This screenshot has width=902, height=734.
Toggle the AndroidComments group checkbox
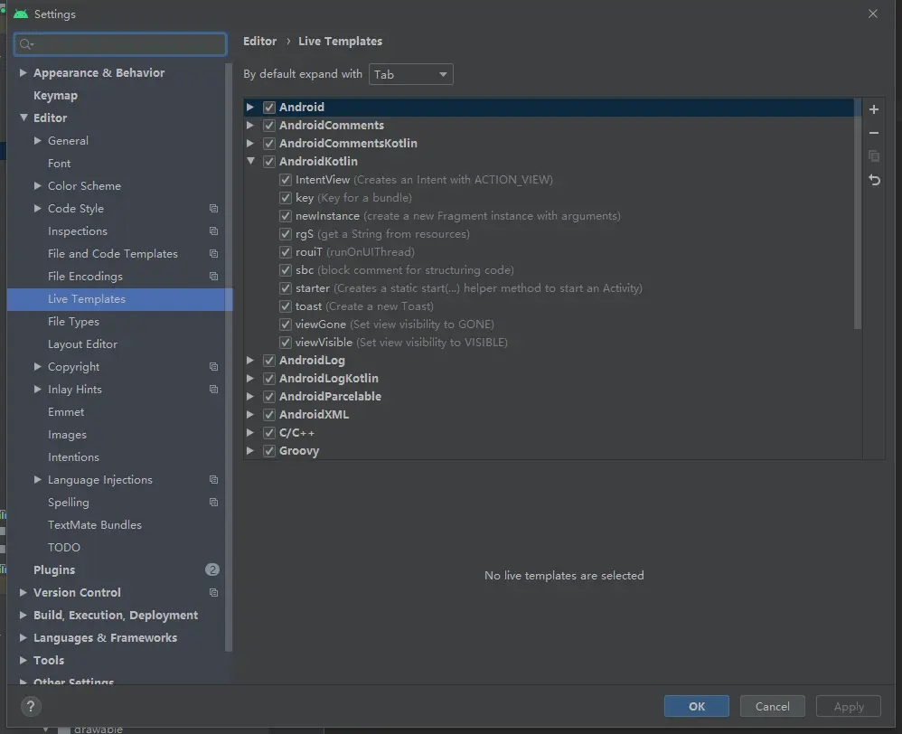(x=269, y=126)
